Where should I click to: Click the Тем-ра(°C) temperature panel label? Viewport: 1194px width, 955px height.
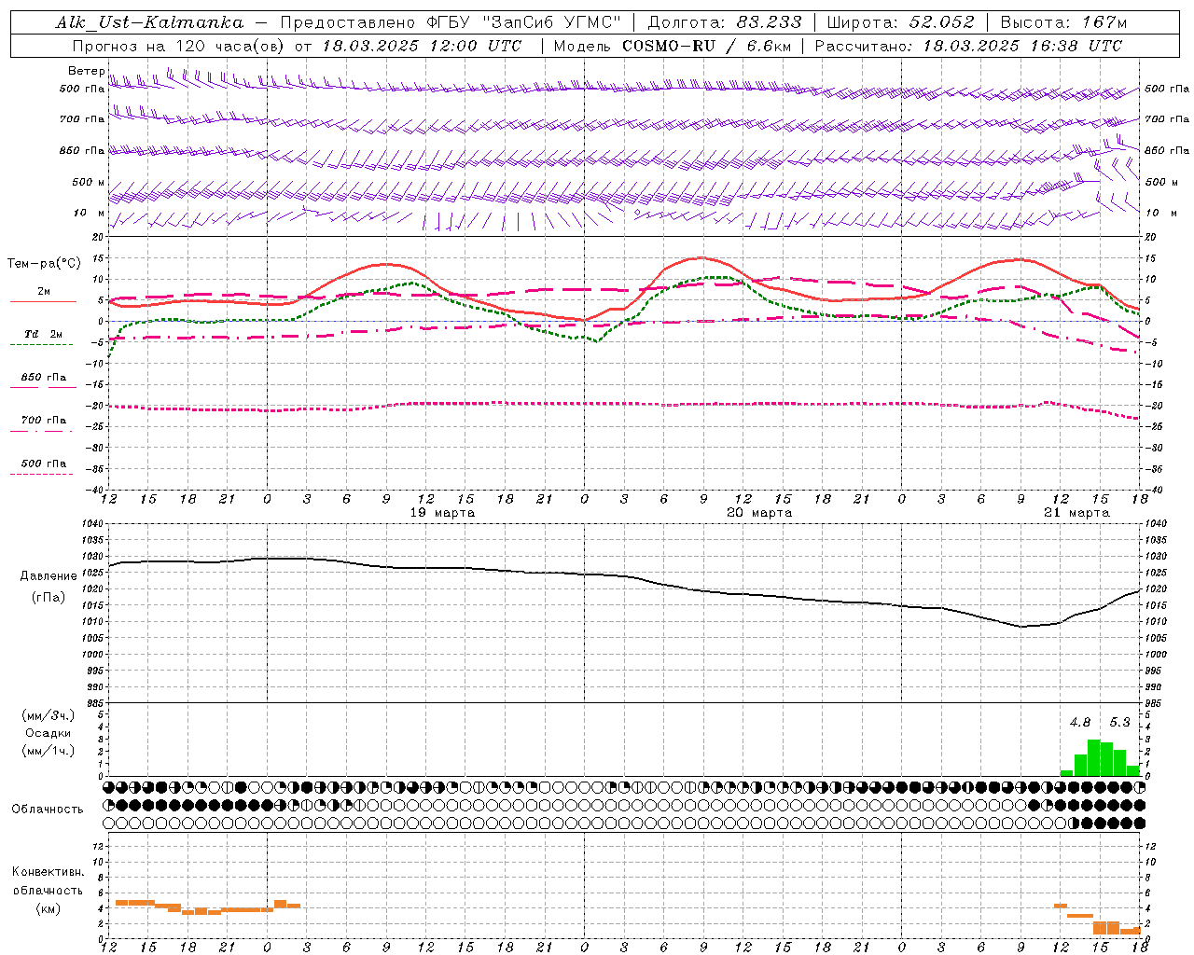tap(44, 264)
